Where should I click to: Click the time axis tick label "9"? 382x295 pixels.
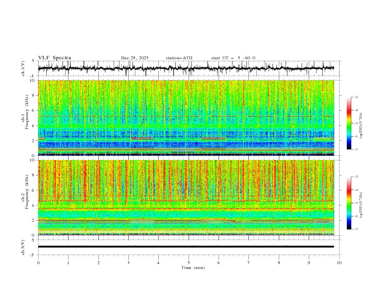click(x=309, y=263)
